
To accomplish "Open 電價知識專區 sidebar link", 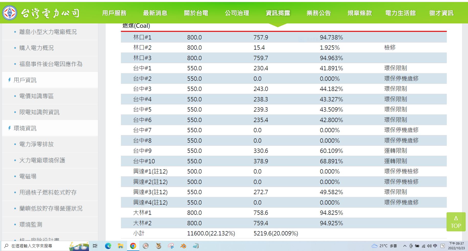I will coord(37,96).
